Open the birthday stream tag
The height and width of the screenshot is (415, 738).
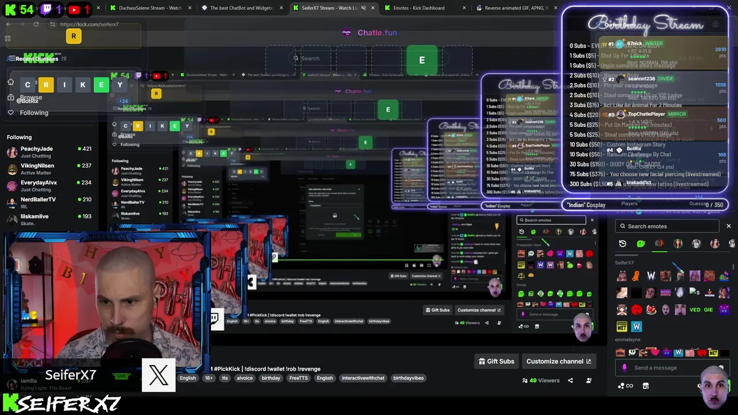(271, 378)
